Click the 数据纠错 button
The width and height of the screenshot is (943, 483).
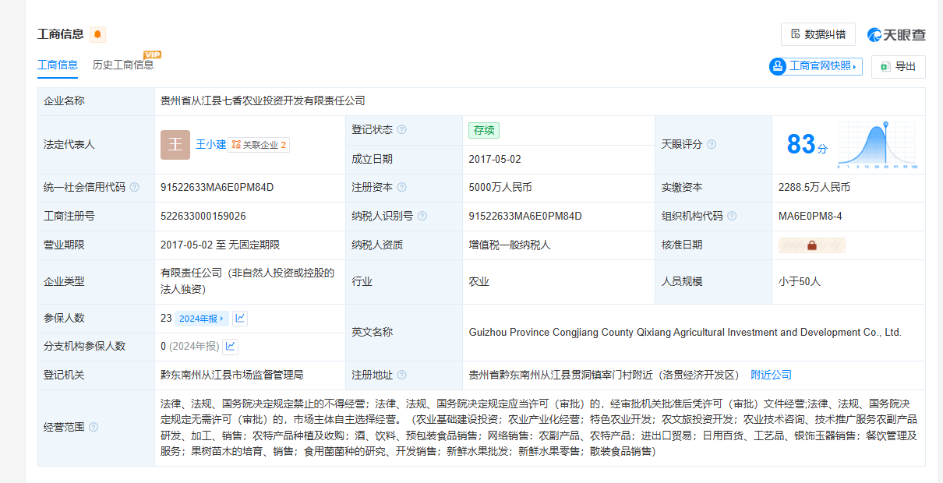[x=818, y=34]
